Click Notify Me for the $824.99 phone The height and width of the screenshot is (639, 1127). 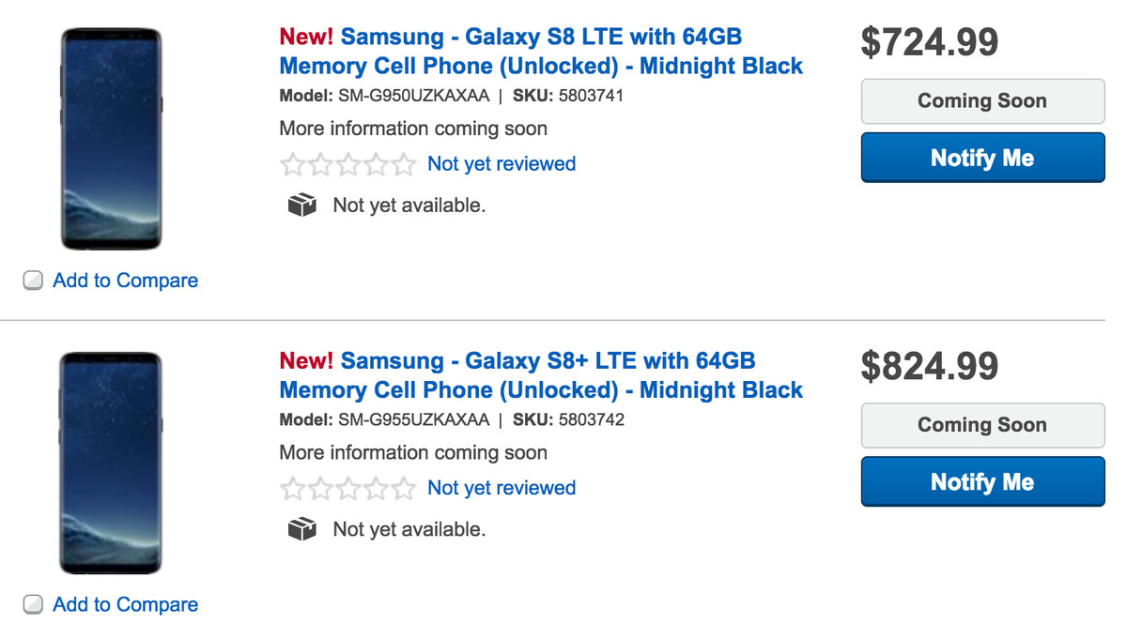click(x=982, y=482)
